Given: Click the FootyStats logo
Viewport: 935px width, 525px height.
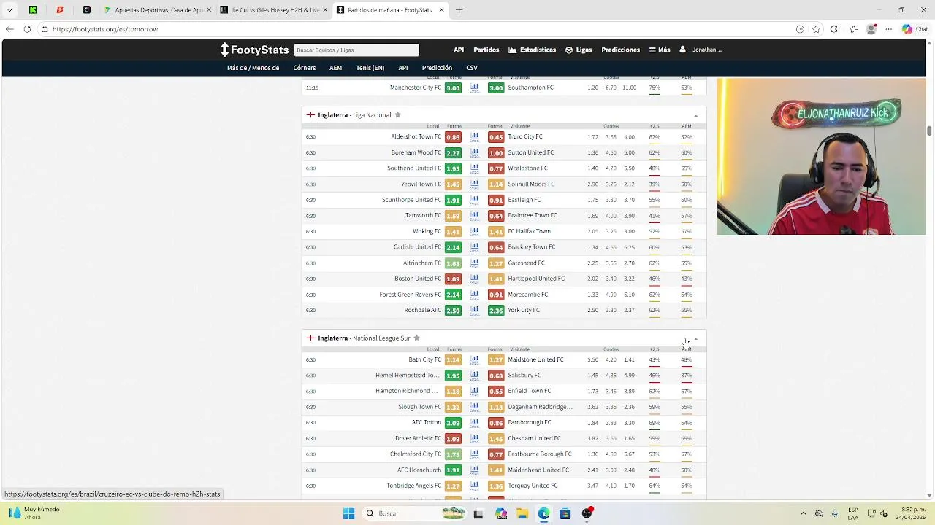Looking at the screenshot, I should point(255,50).
